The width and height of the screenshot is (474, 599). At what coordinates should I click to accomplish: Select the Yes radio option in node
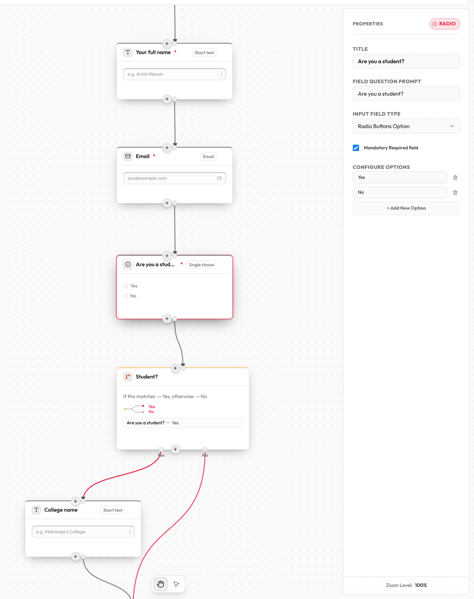tap(126, 286)
